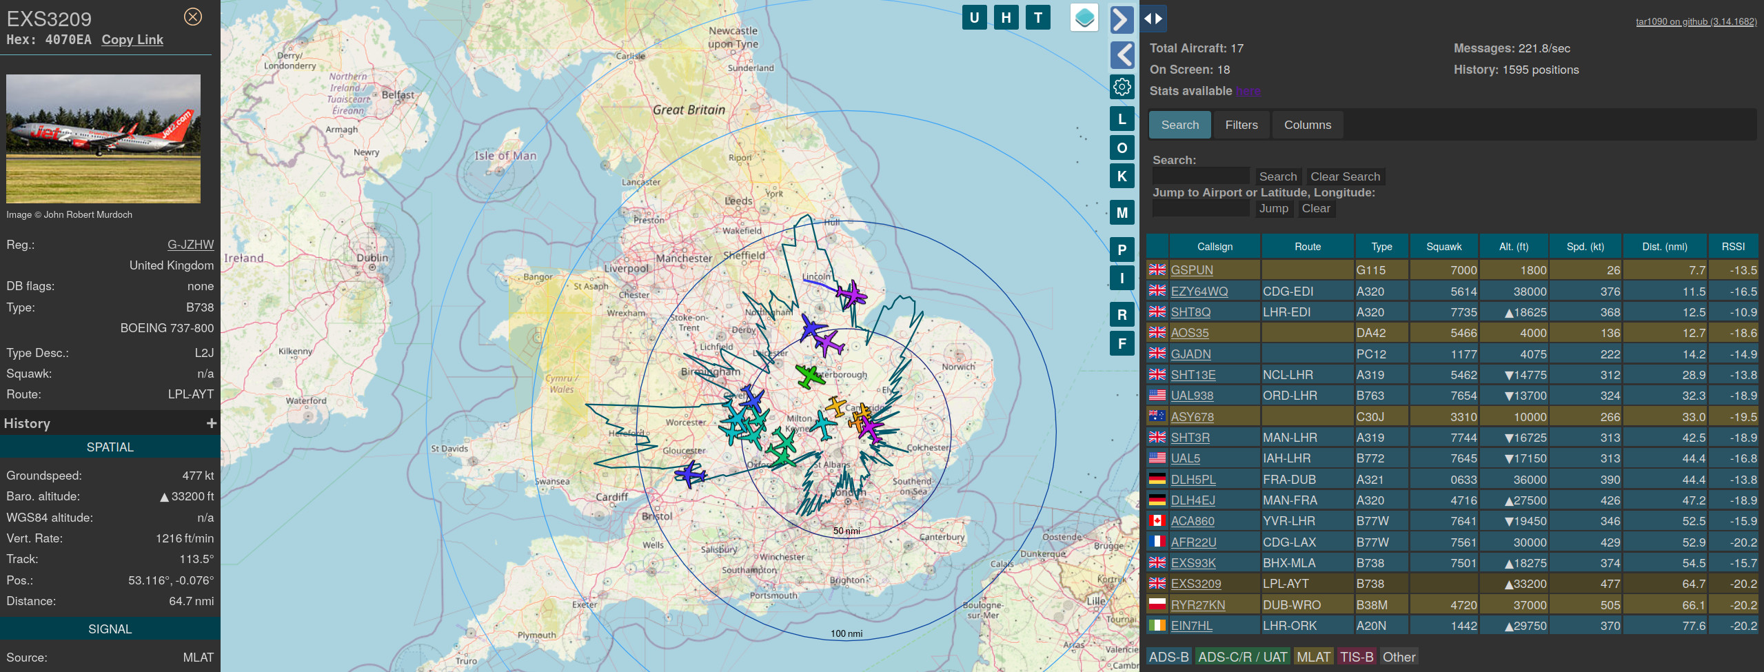Toggle the O map option button
Image resolution: width=1764 pixels, height=672 pixels.
[1122, 147]
